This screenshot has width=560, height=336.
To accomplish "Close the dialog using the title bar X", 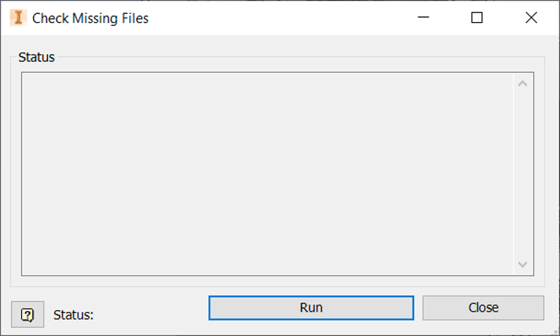I will 531,17.
